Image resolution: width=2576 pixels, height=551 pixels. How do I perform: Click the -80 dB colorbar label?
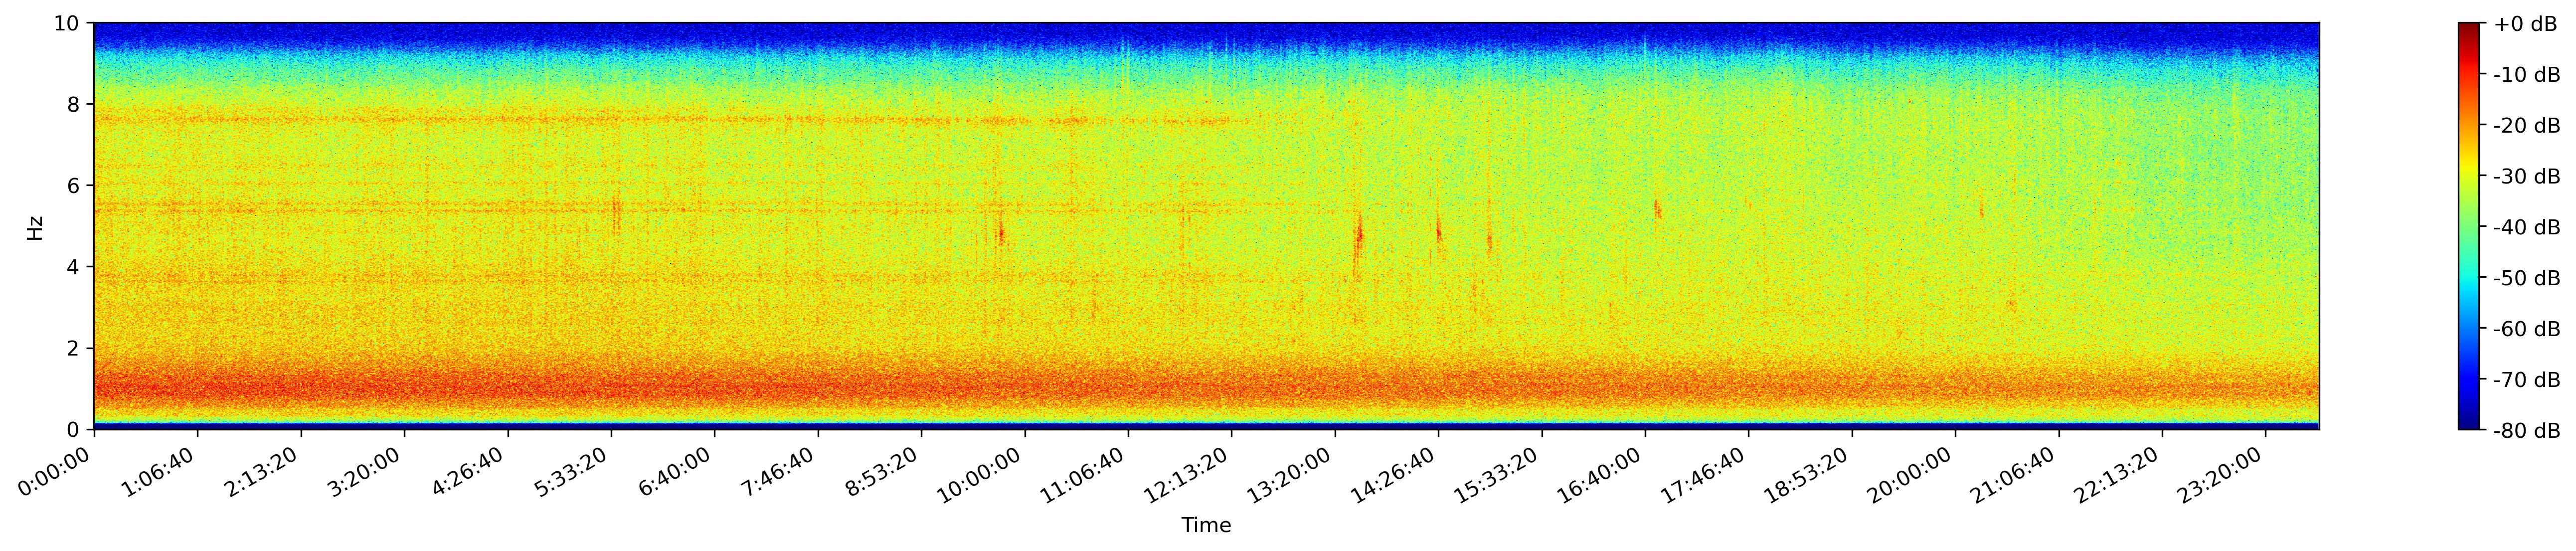point(2528,431)
